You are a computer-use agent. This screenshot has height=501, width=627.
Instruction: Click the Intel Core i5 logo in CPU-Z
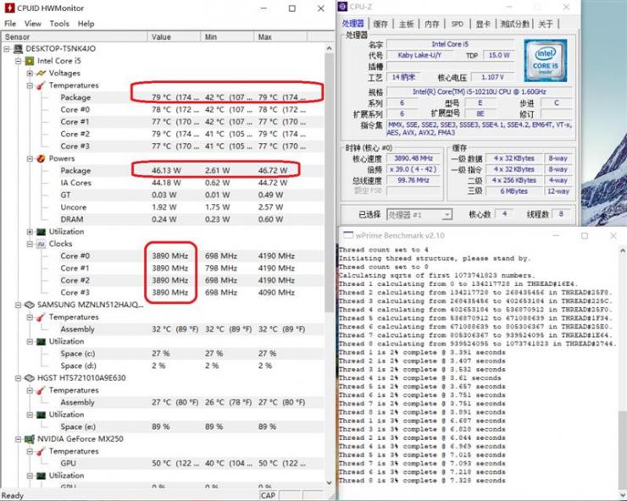(546, 60)
